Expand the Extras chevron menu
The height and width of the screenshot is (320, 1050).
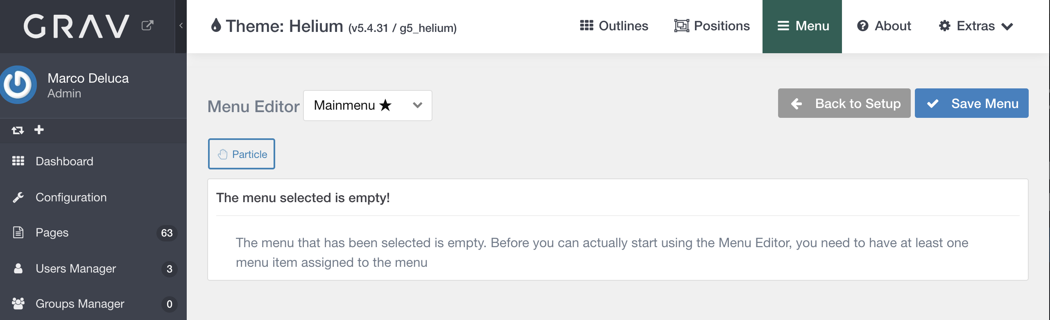[x=1008, y=26]
